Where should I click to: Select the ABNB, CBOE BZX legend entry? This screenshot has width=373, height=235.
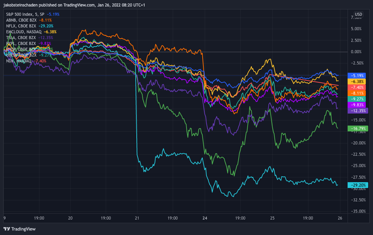pyautogui.click(x=21, y=20)
